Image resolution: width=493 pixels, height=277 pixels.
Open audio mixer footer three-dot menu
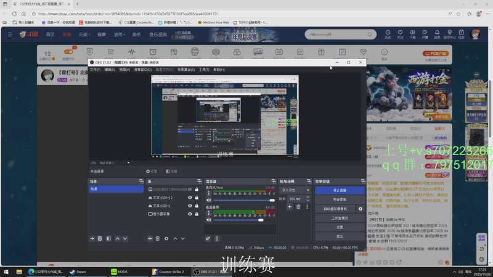pyautogui.click(x=217, y=239)
